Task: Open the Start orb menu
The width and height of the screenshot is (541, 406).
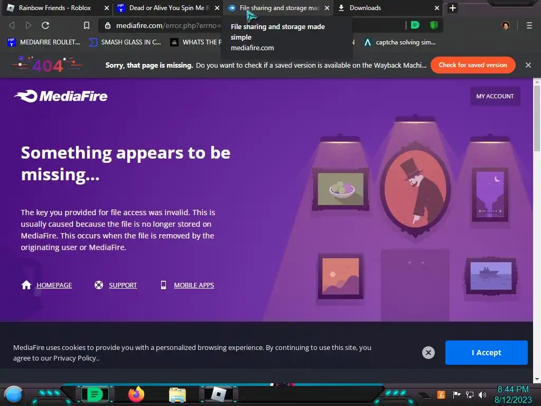Action: (14, 394)
